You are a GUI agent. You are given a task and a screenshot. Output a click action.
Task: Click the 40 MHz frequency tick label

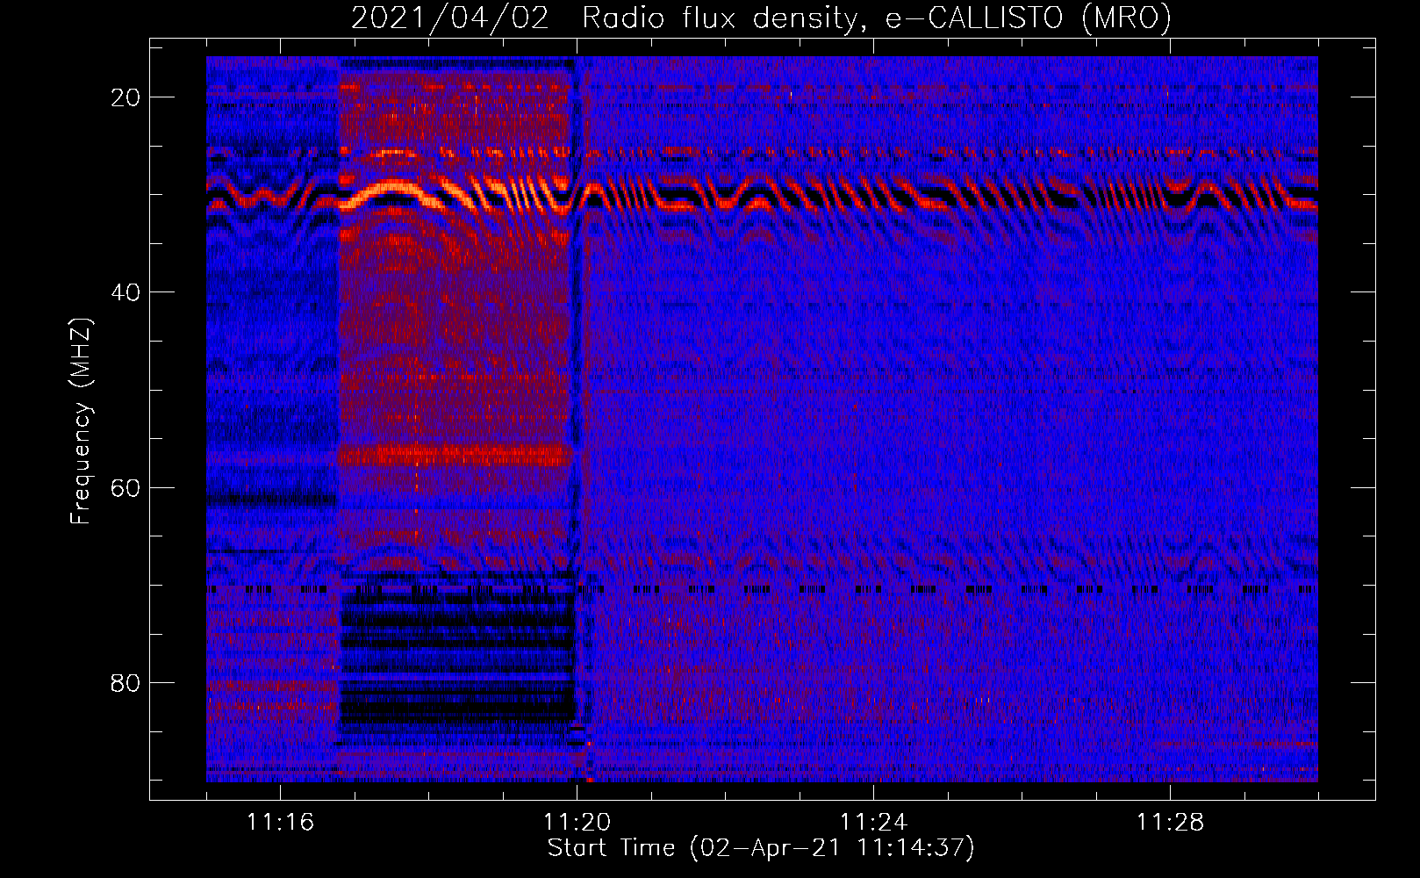[126, 292]
